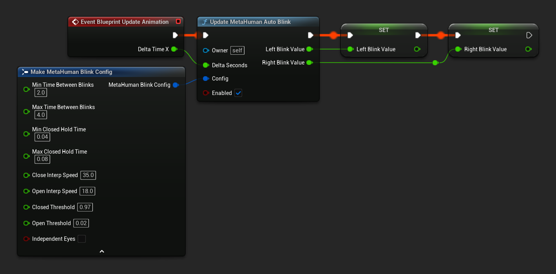Edit Max Closed Hold Time value 0.08
Screen dimensions: 556x274
point(42,159)
